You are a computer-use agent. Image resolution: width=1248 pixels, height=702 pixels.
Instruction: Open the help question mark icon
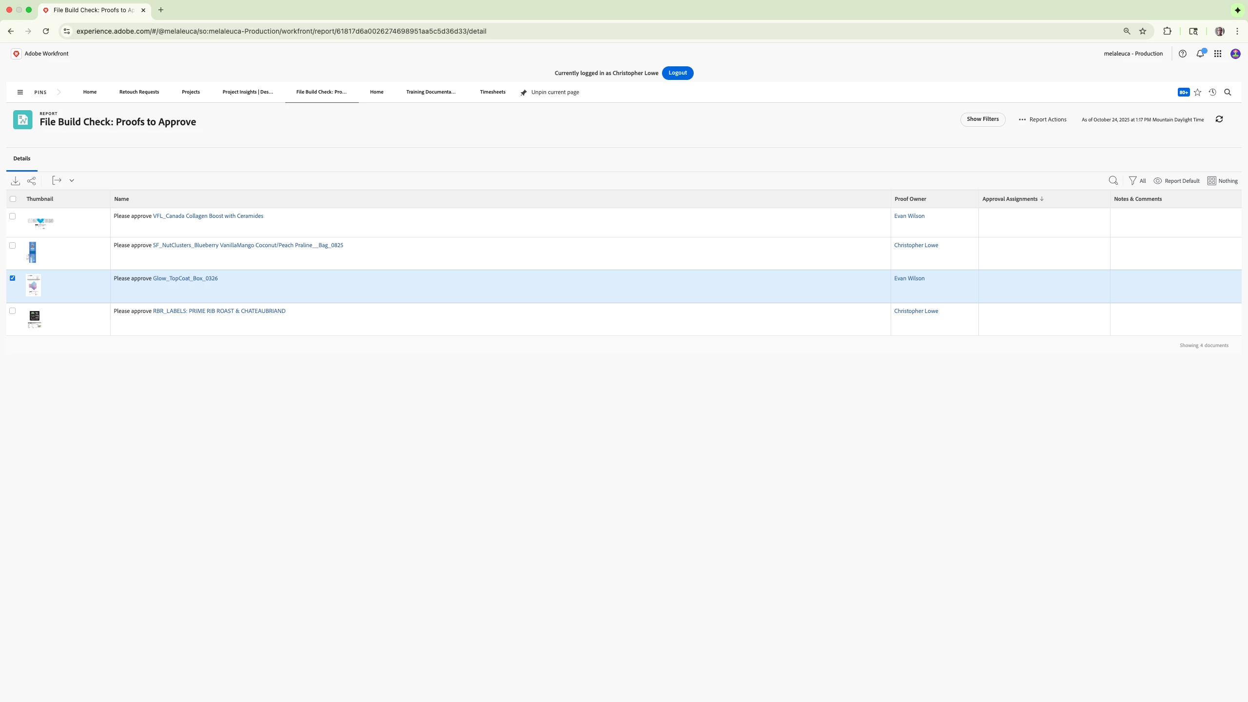(1183, 54)
